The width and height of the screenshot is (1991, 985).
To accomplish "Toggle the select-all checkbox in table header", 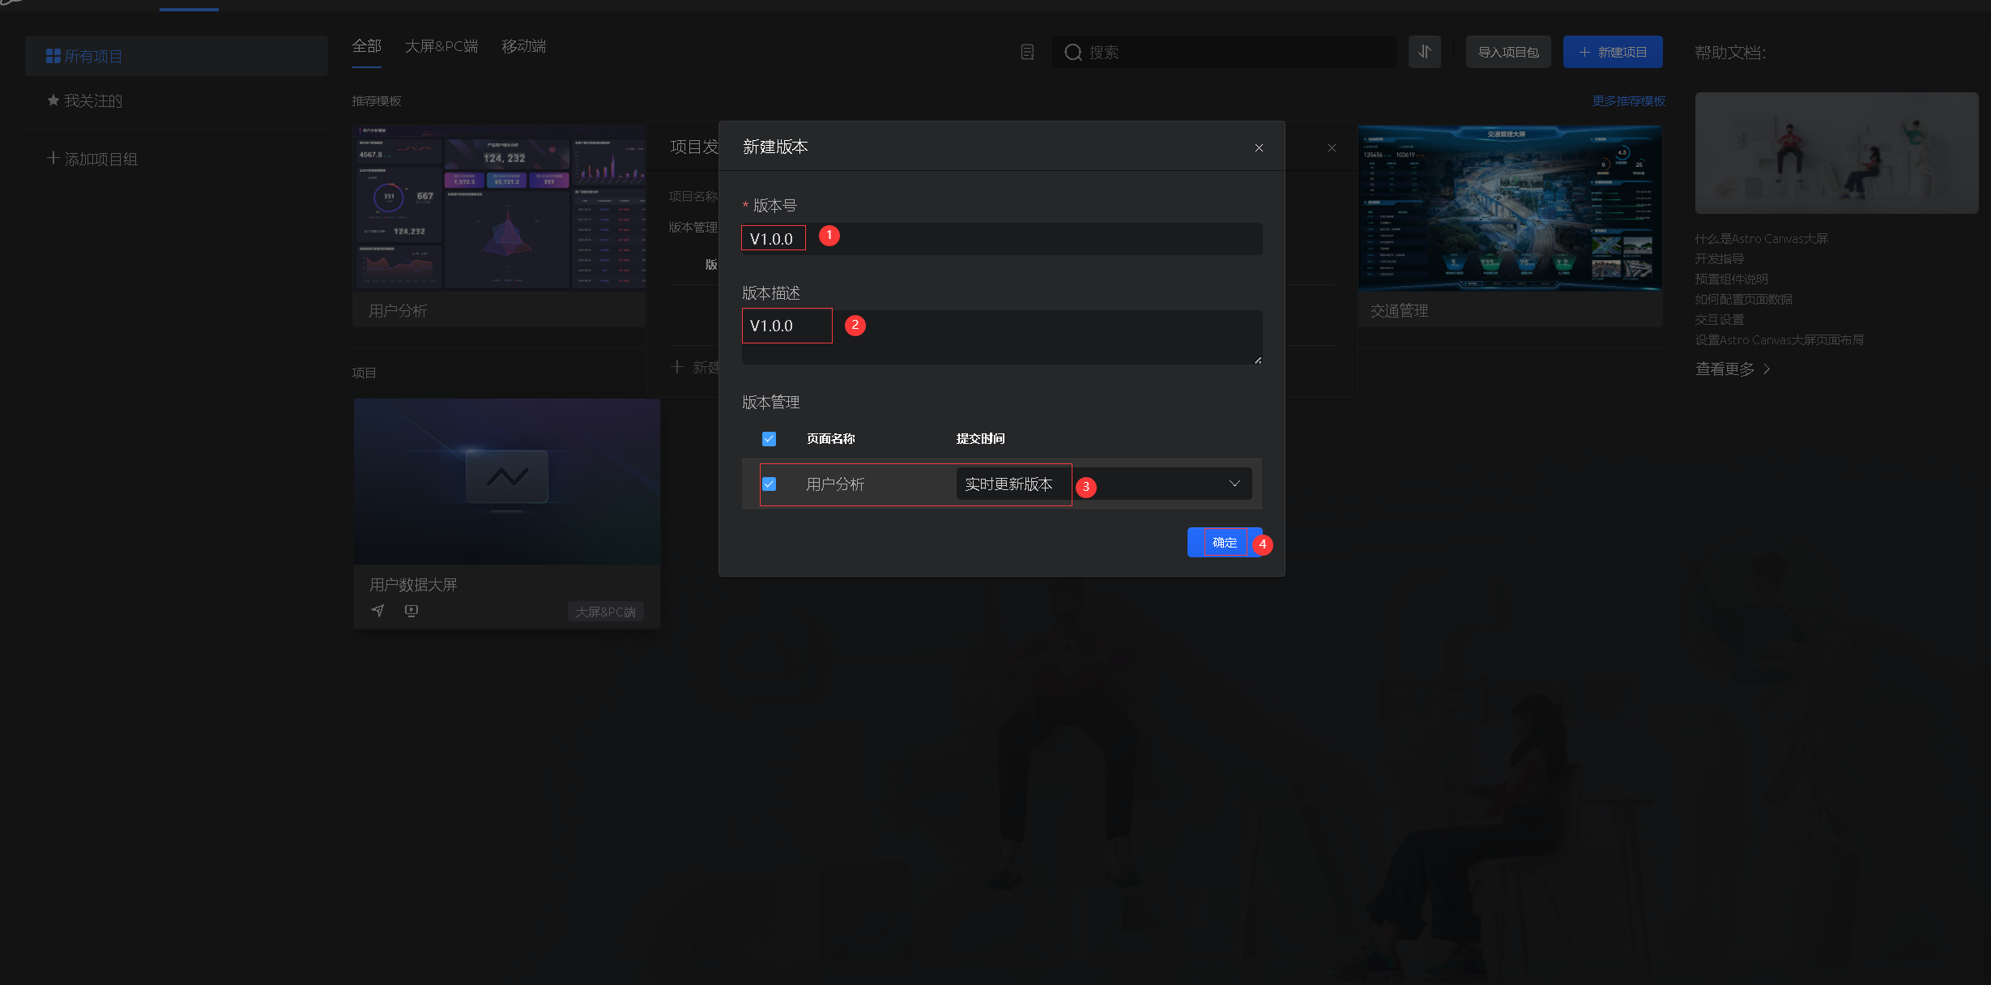I will (x=769, y=438).
